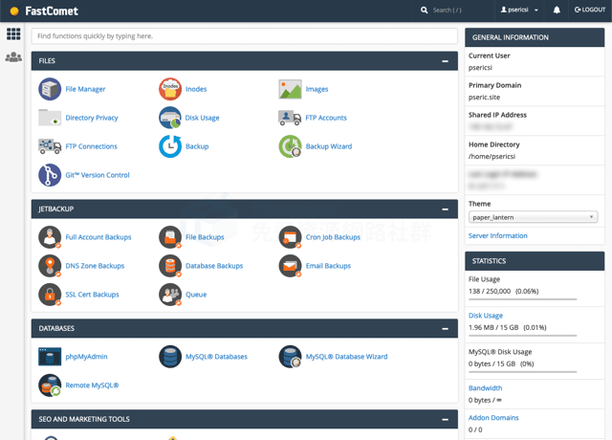Open the Cron Job Backups icon
This screenshot has width=612, height=440.
pos(290,237)
